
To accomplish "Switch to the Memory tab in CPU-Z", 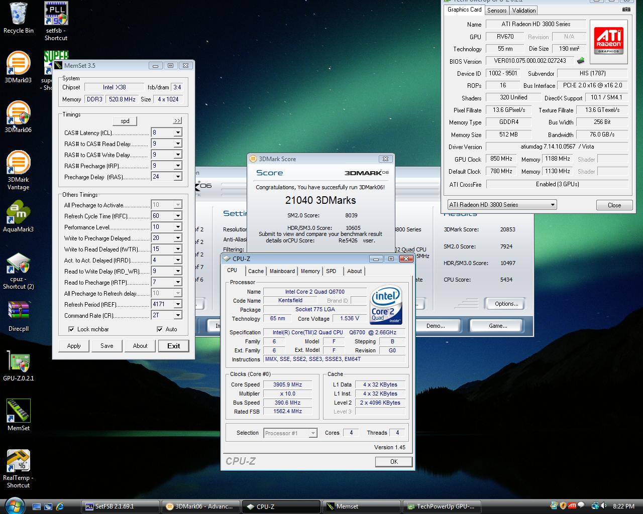I will coord(310,271).
